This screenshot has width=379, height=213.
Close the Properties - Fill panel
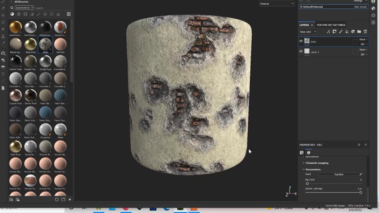pyautogui.click(x=366, y=145)
